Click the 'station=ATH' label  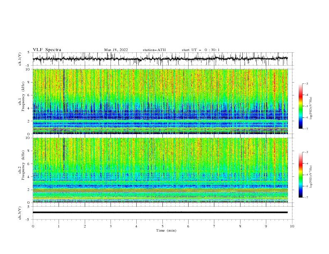pyautogui.click(x=154, y=50)
